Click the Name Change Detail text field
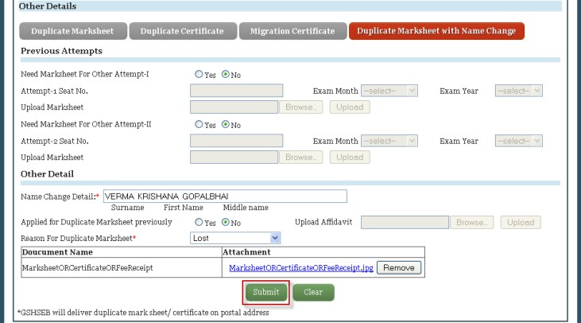The image size is (581, 323). tap(224, 197)
